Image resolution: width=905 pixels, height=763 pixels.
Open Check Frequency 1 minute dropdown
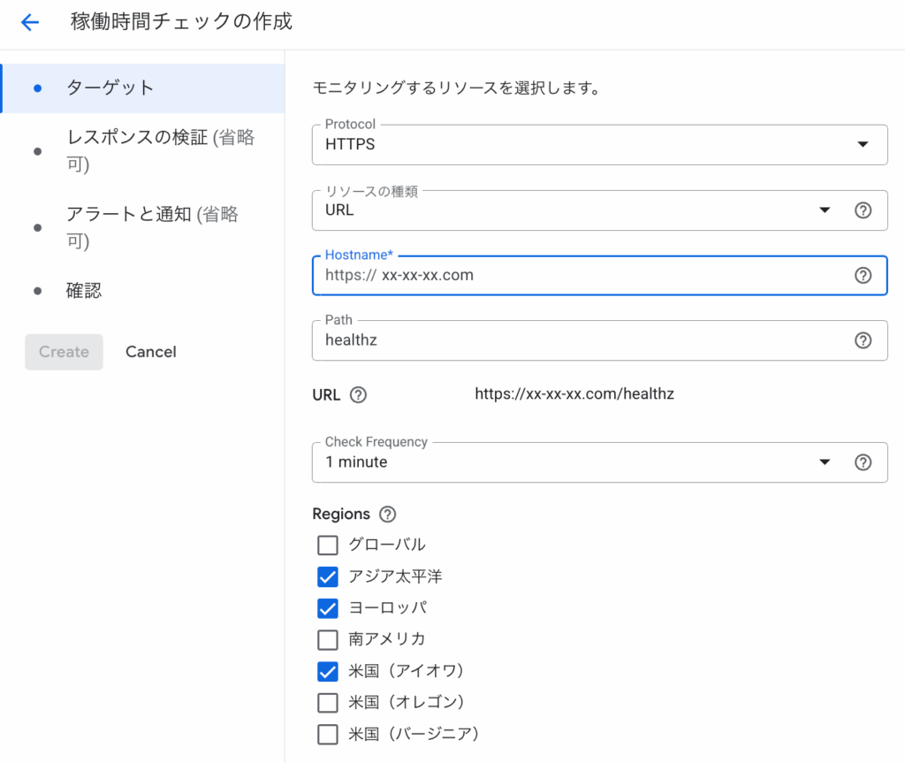579,462
